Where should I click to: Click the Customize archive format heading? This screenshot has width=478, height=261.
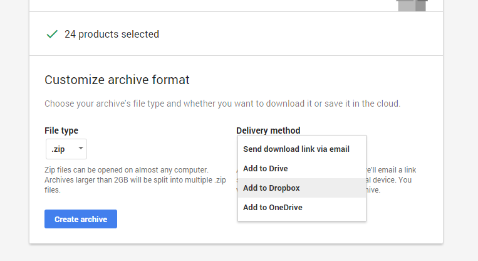[117, 80]
